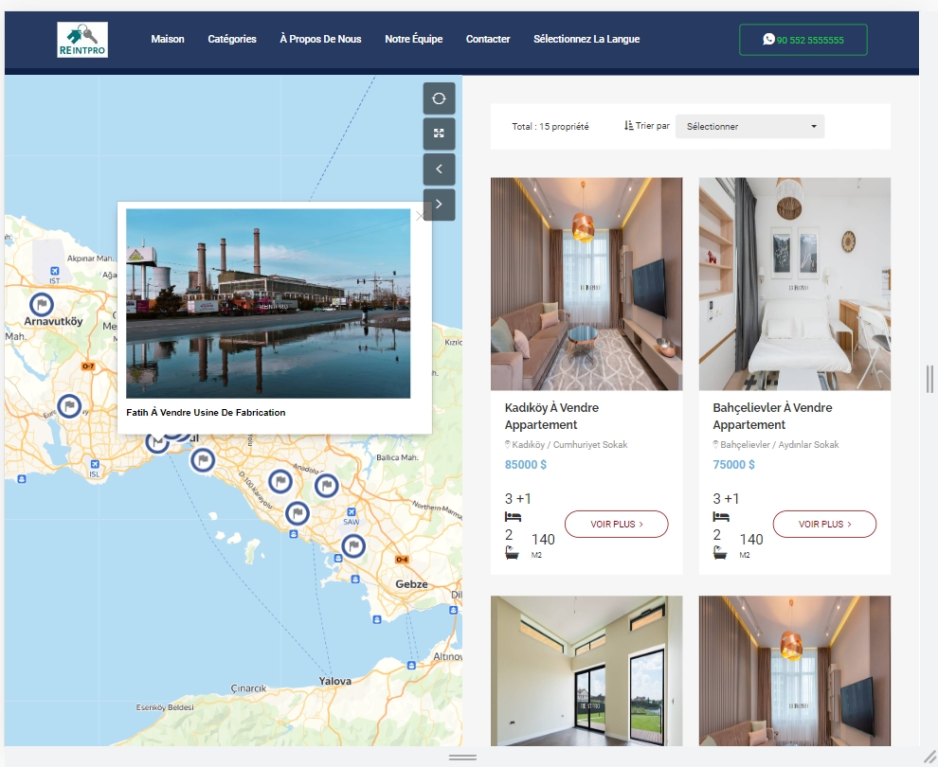Click the SAW airport map icon
The image size is (938, 767).
(352, 512)
